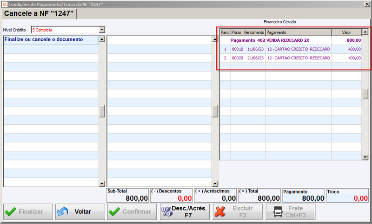
Task: Click the left list scrollbar thumb
Action: [102, 111]
